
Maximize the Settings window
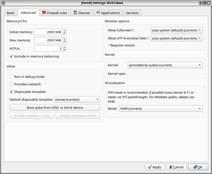(x=205, y=3)
